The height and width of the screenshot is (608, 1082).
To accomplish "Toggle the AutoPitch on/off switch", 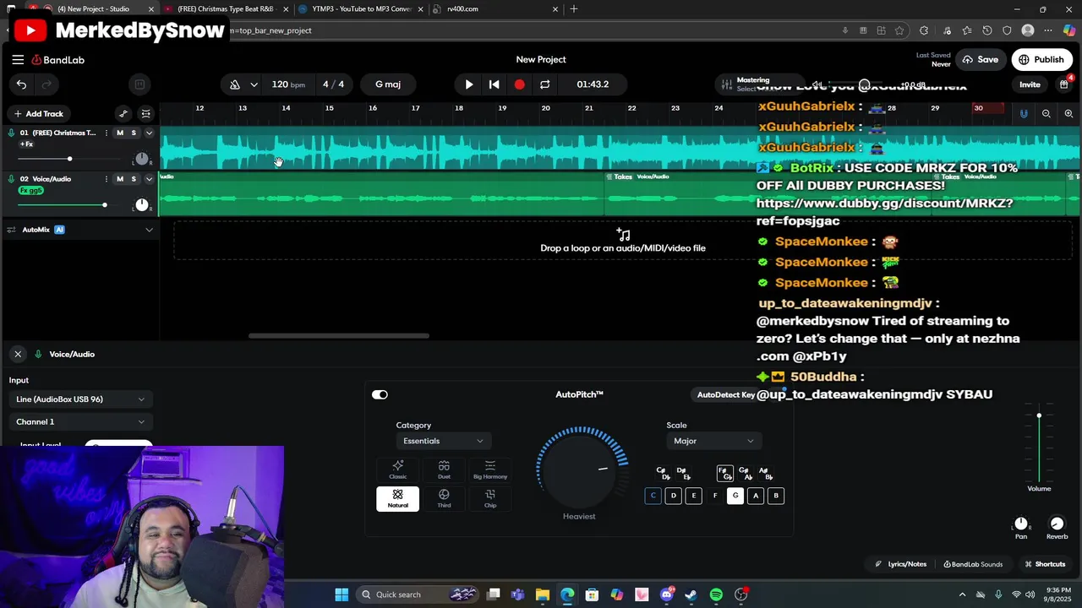I will 380,394.
